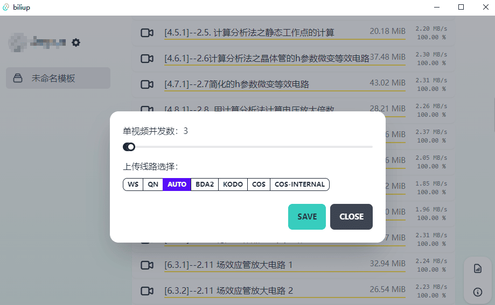Click the video icon for item 4.6.1

tap(147, 58)
